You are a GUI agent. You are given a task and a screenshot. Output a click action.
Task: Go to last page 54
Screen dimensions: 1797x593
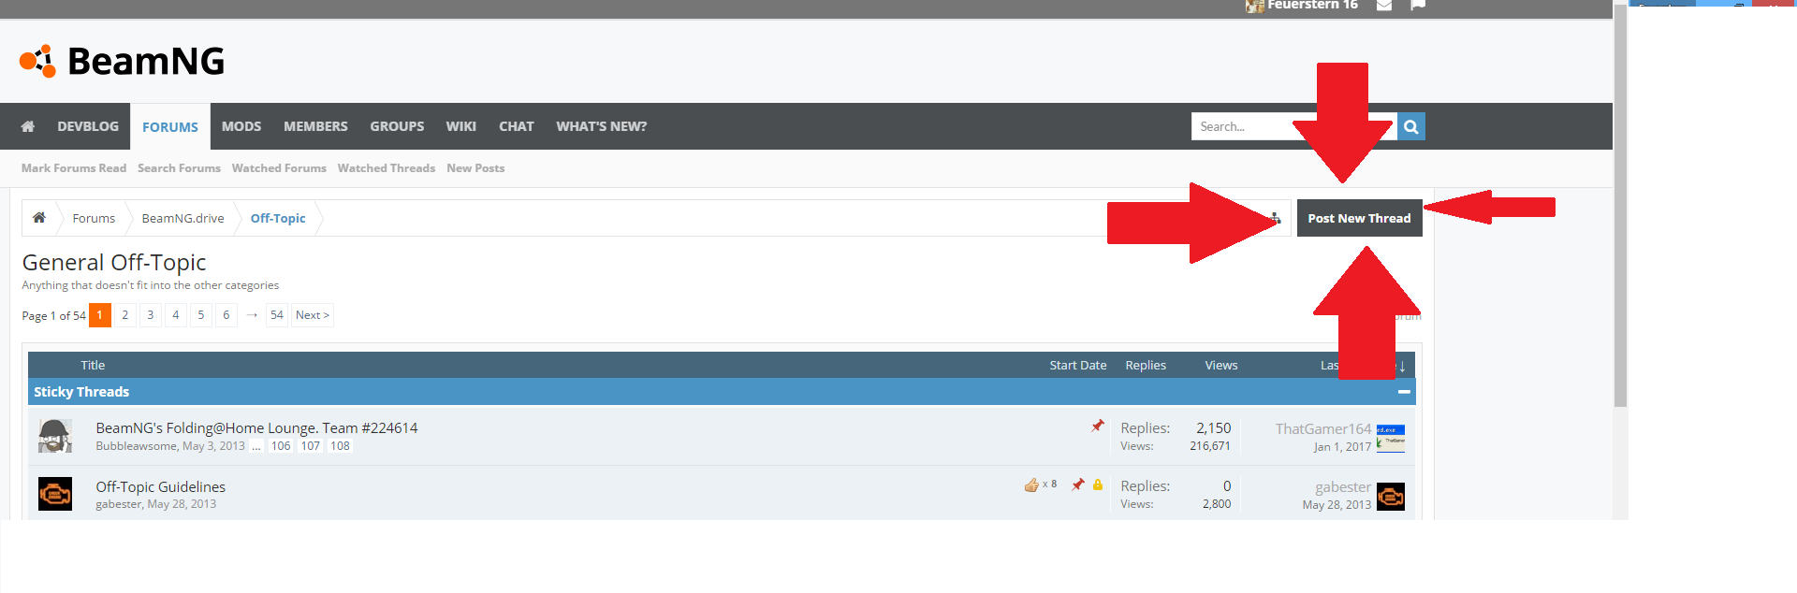point(277,315)
